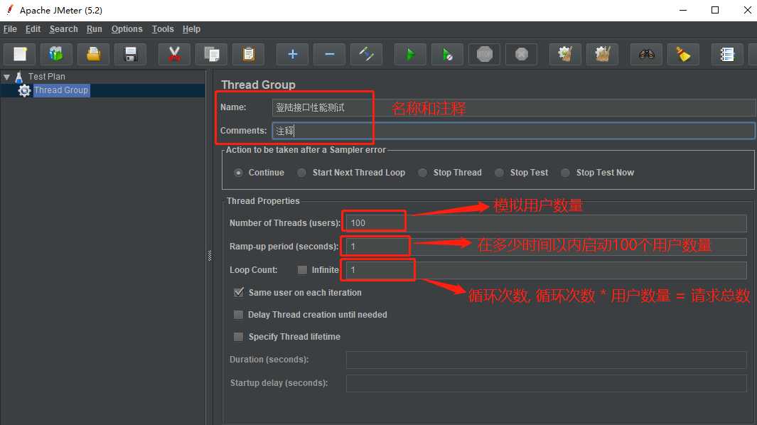Copy the selected element using Copy icon
The image size is (757, 425).
(x=211, y=54)
